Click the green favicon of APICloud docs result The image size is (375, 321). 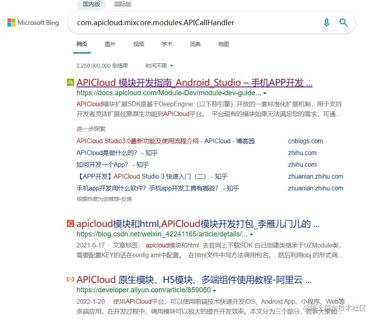tap(70, 83)
